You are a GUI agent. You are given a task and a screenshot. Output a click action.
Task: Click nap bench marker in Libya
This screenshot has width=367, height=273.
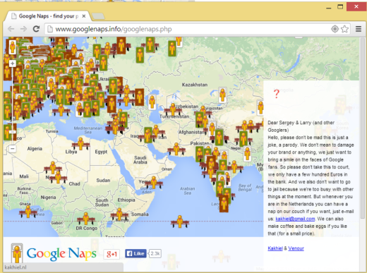80,144
